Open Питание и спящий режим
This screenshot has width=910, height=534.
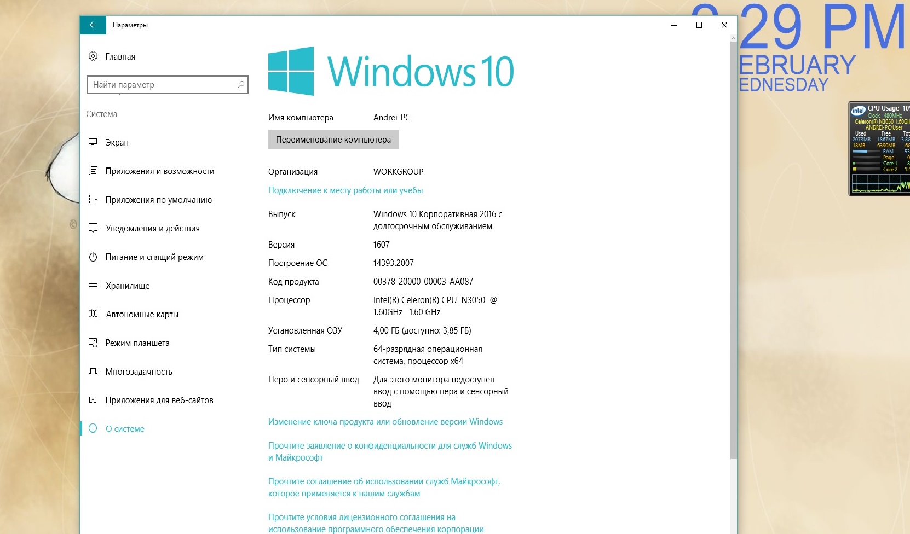click(x=154, y=257)
